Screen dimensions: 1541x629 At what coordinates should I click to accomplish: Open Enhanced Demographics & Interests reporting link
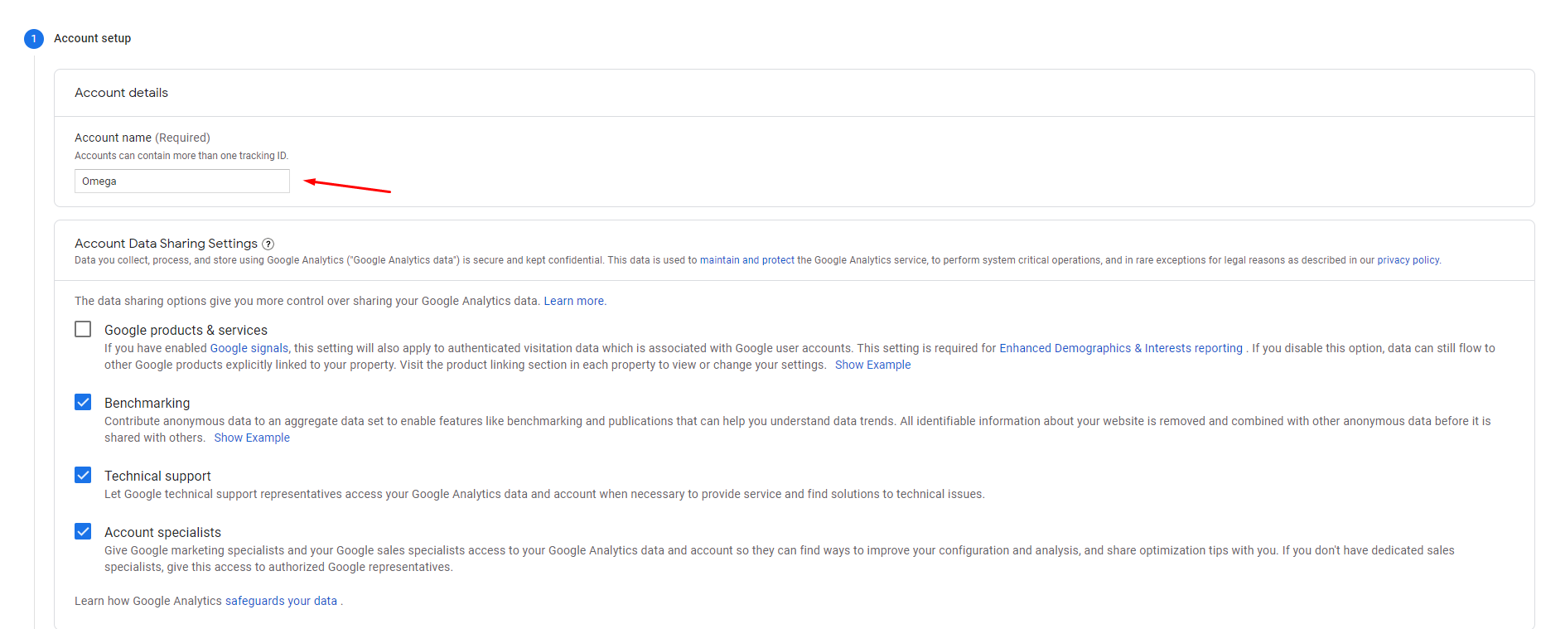[x=1121, y=348]
